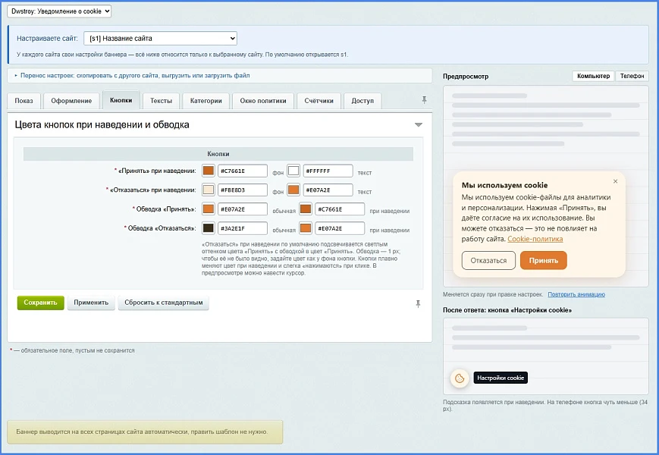Open Обводка Принять hover color swatch

306,209
